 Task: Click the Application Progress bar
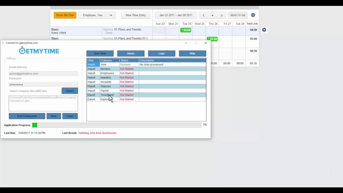click(117, 125)
